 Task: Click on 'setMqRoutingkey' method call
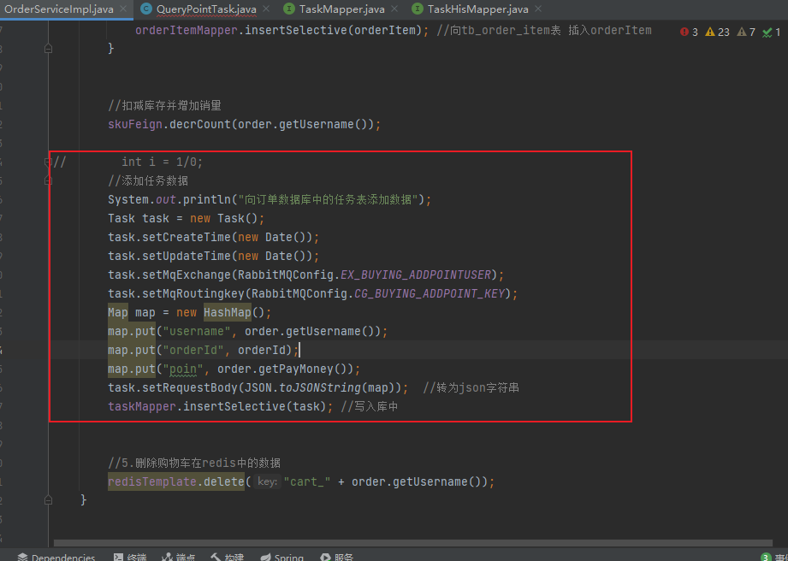193,294
